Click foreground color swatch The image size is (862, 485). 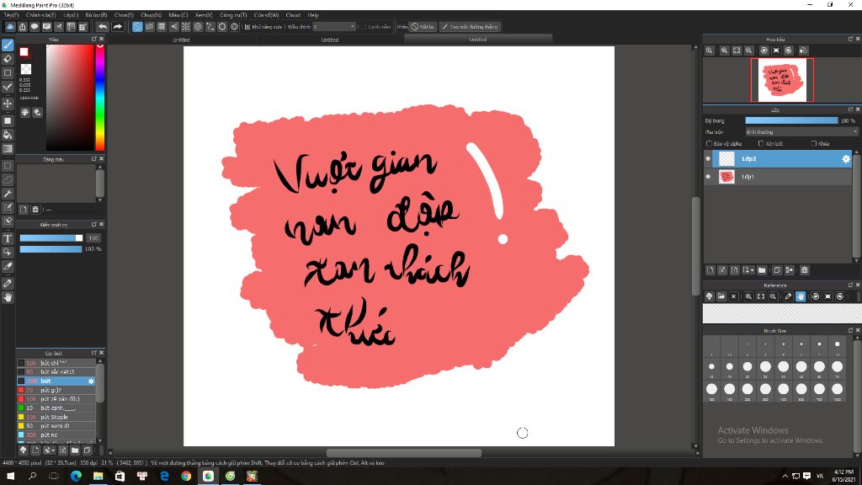coord(24,52)
